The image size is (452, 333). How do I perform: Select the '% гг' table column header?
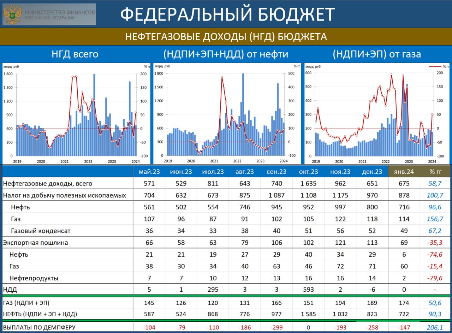435,172
